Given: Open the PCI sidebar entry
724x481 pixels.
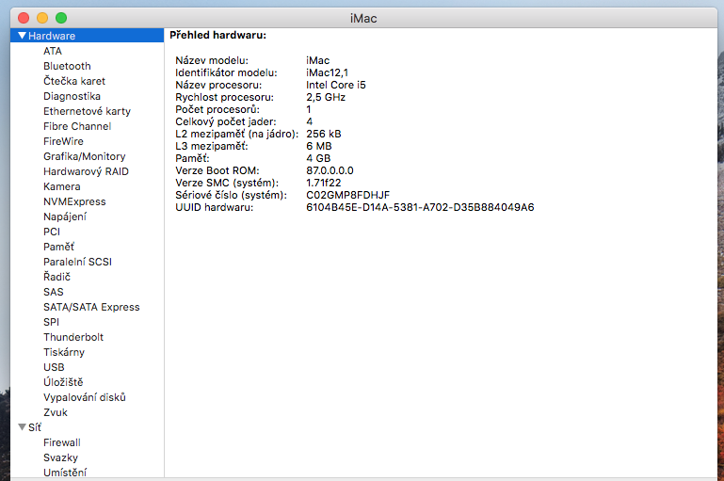Looking at the screenshot, I should 52,232.
